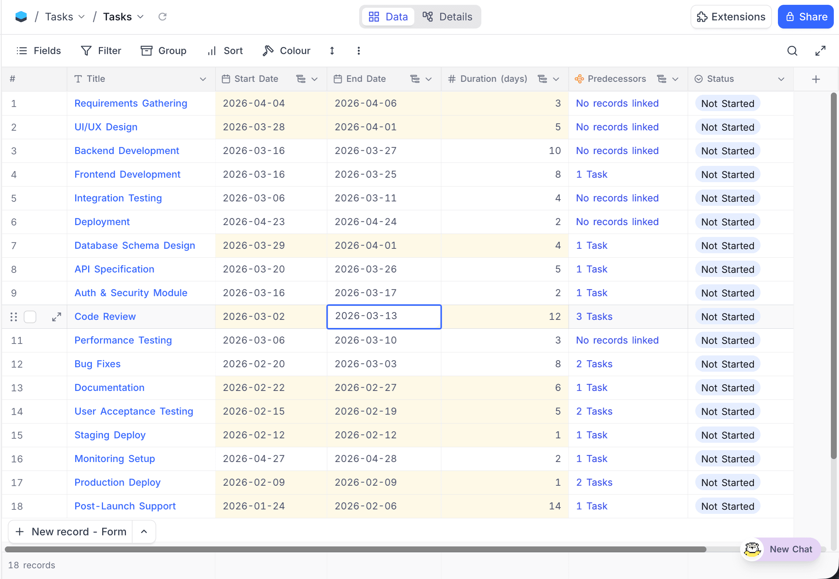Image resolution: width=839 pixels, height=579 pixels.
Task: Open the more options menu in the toolbar
Action: (358, 51)
